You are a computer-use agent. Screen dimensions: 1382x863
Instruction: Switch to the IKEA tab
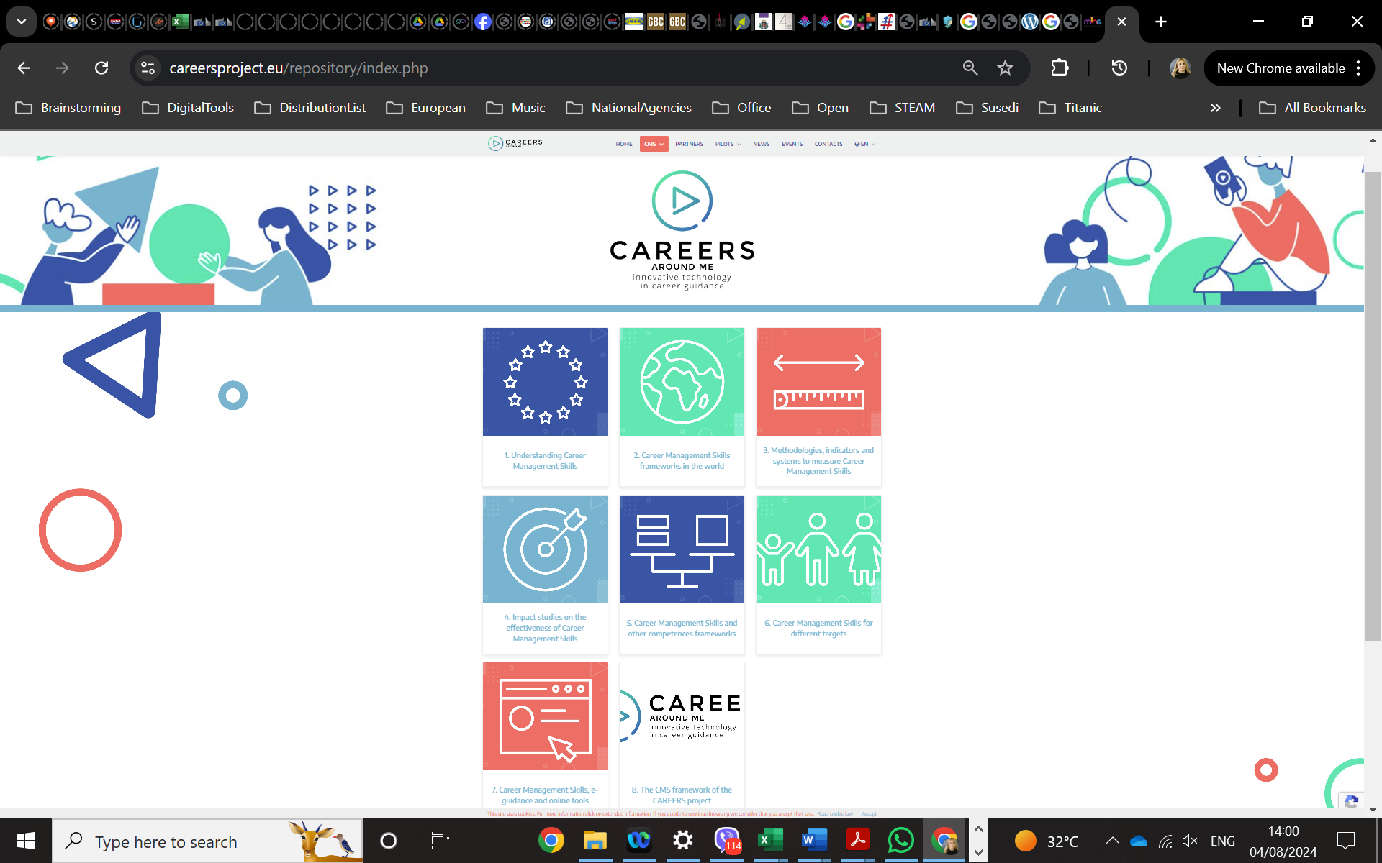pos(634,22)
